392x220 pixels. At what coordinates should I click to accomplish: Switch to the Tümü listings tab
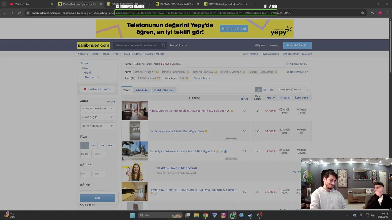pyautogui.click(x=127, y=90)
